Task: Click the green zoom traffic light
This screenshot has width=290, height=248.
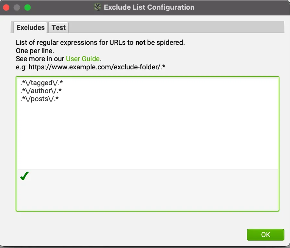Action: (x=27, y=7)
